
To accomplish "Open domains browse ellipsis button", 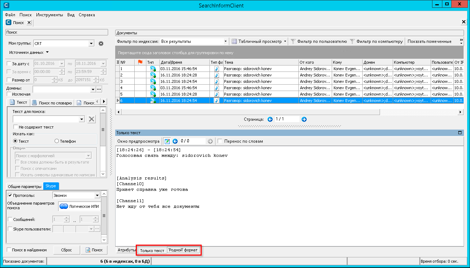I will coord(99,89).
